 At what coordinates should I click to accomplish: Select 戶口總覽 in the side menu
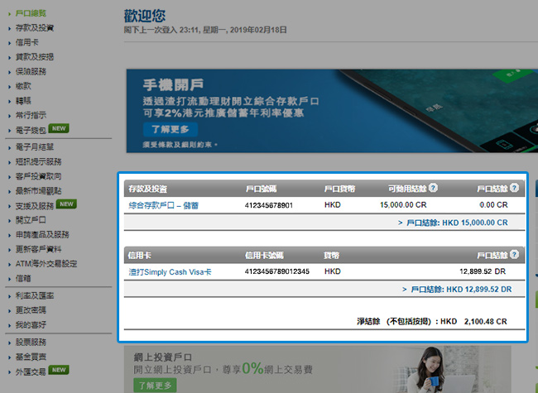(x=31, y=14)
